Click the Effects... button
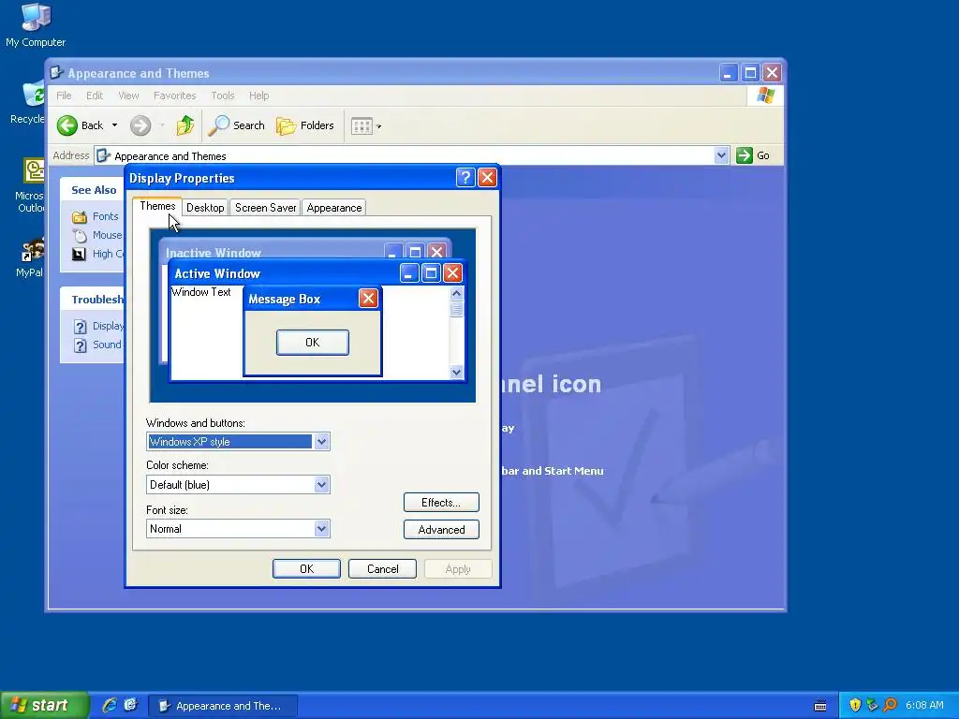This screenshot has width=959, height=719. (x=441, y=503)
